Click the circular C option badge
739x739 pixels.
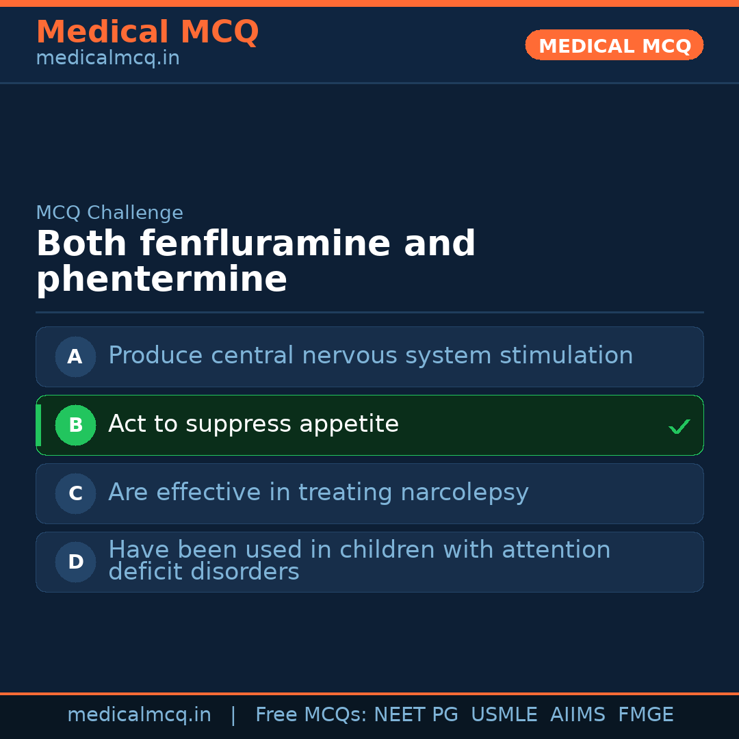[75, 493]
